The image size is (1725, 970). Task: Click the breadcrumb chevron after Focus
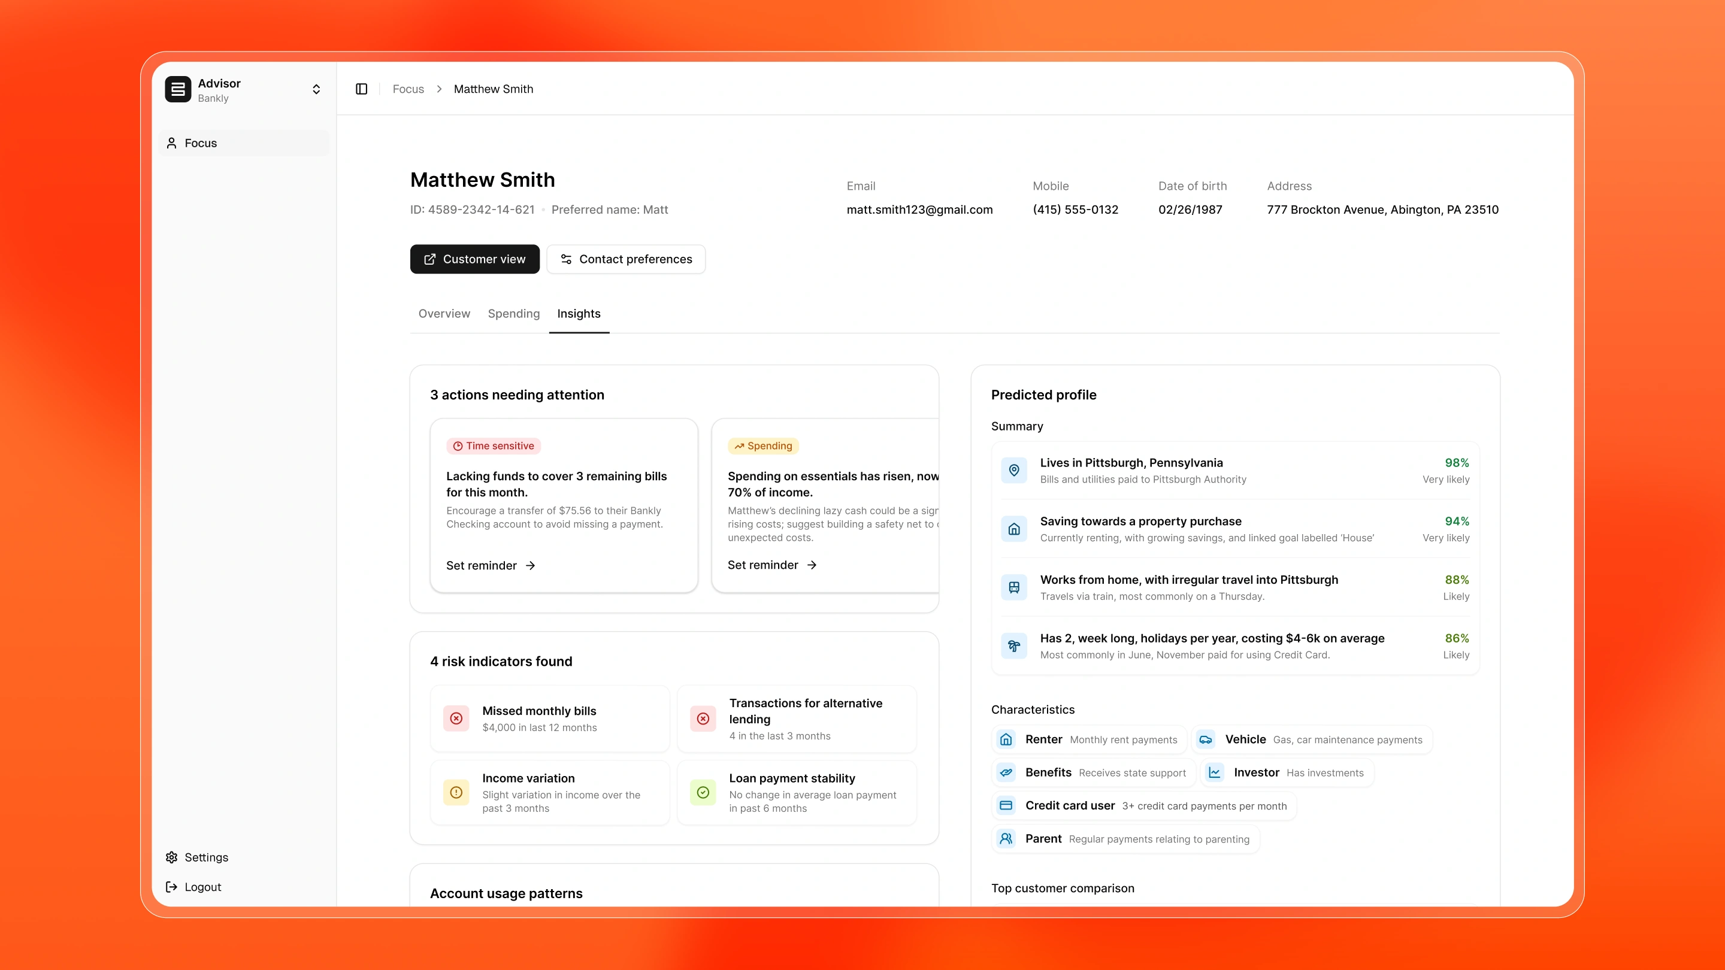pos(439,89)
